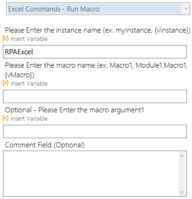Focus the empty macro name text field

pyautogui.click(x=95, y=96)
